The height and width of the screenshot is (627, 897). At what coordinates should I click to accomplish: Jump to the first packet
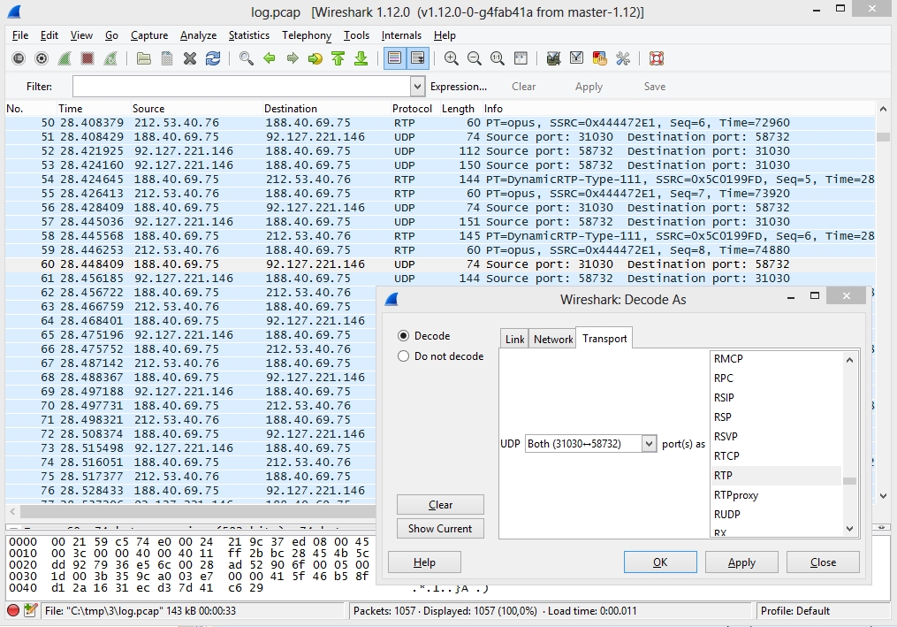[x=338, y=58]
